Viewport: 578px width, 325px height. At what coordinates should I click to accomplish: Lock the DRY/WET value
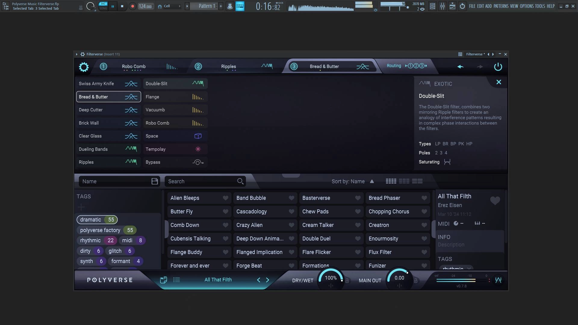(347, 281)
